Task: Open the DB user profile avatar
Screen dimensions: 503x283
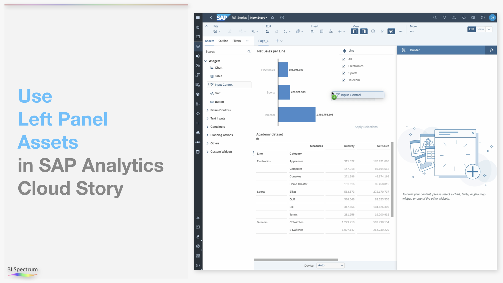Action: point(492,18)
